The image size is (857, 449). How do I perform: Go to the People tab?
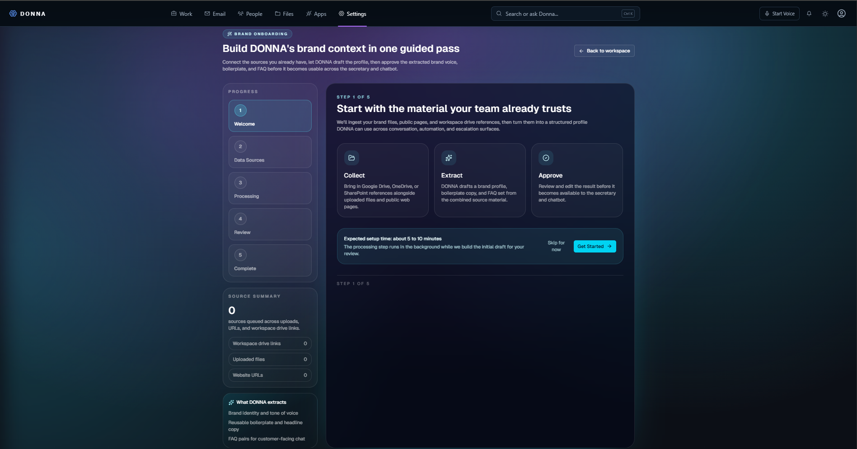click(x=250, y=14)
